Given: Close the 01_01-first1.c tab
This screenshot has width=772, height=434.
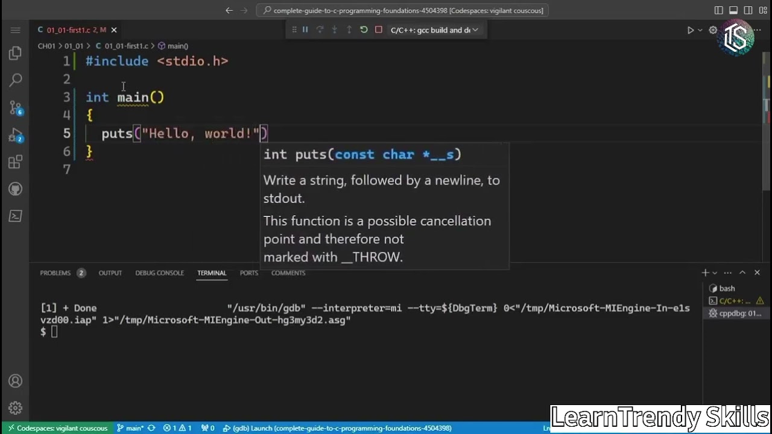Looking at the screenshot, I should click(x=114, y=30).
